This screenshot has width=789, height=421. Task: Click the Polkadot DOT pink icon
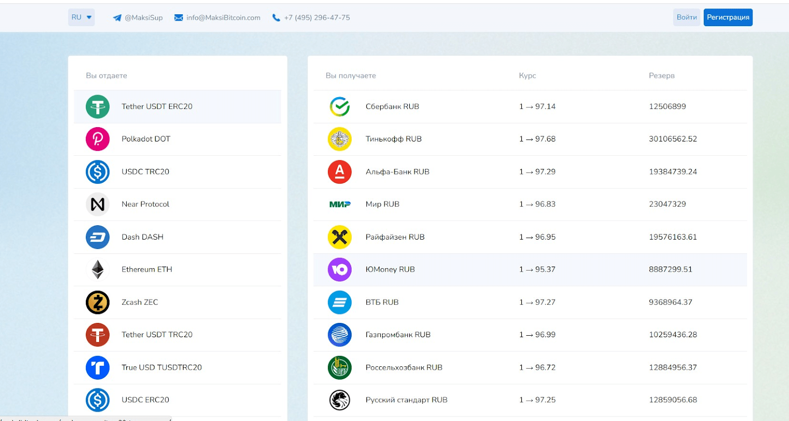click(x=98, y=139)
